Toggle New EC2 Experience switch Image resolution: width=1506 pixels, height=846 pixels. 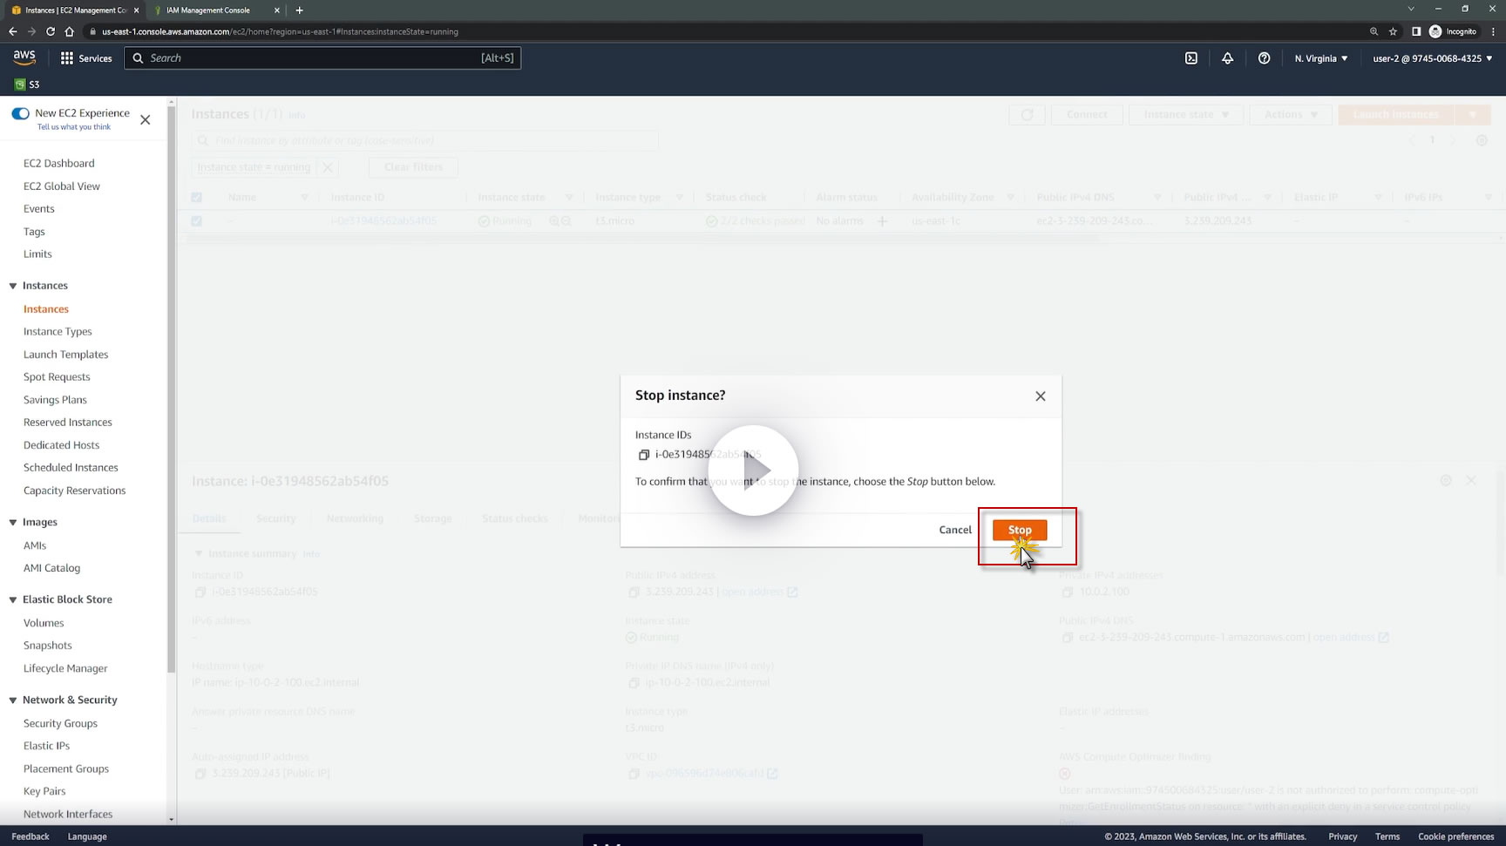20,113
